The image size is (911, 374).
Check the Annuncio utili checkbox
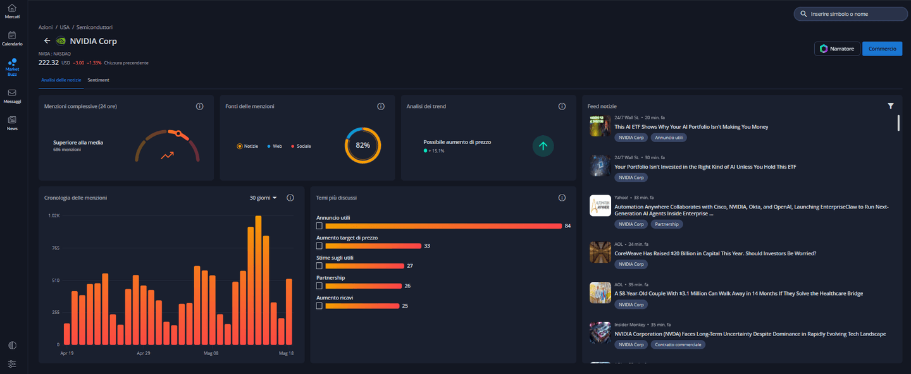point(319,226)
